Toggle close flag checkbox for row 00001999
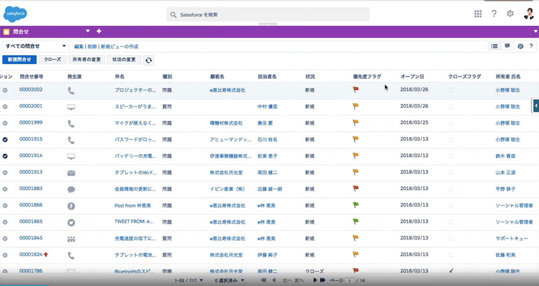This screenshot has height=286, width=539. pos(451,123)
